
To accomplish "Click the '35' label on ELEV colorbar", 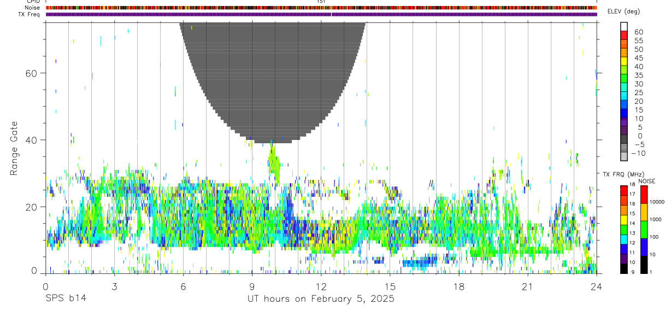I will (x=638, y=75).
